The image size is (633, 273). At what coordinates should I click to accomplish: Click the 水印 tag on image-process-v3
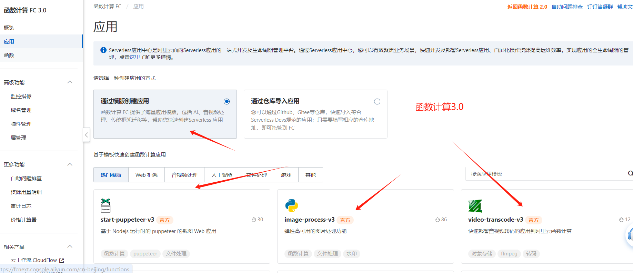[352, 254]
